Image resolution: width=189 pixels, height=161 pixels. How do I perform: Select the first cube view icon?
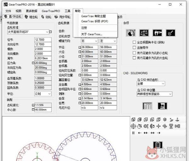(133, 120)
